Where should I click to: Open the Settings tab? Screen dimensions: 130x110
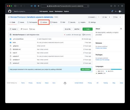click(92, 22)
